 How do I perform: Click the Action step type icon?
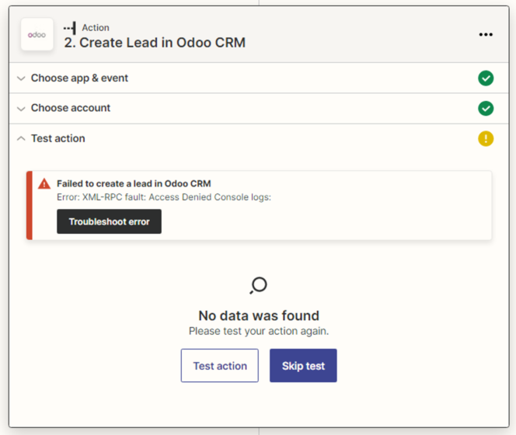point(70,28)
